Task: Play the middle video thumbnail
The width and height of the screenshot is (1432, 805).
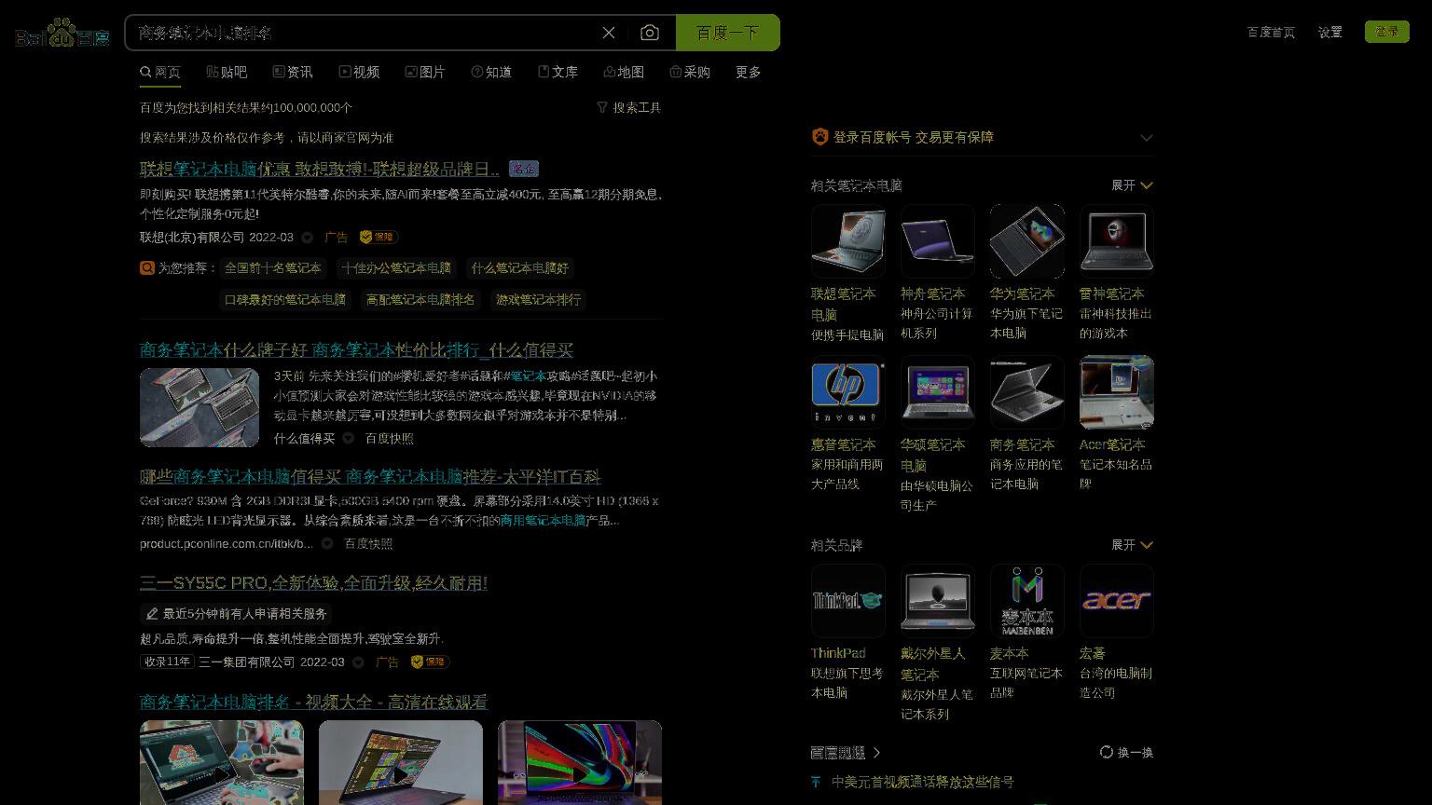Action: pos(401,762)
